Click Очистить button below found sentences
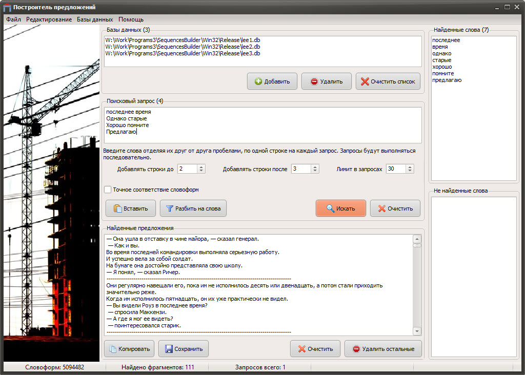Image resolution: width=525 pixels, height=375 pixels. point(315,349)
